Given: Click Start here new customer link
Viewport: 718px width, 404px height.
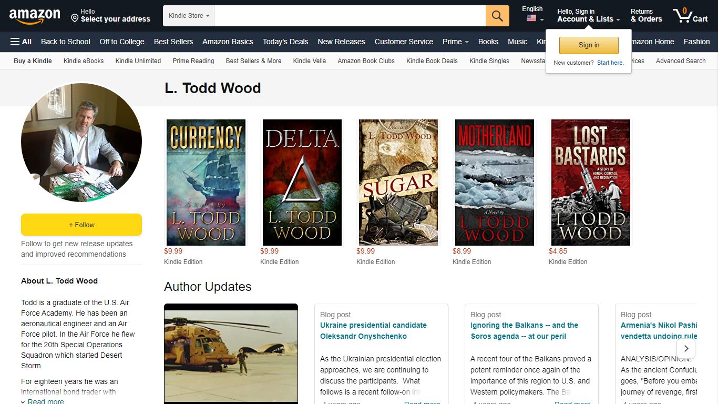Looking at the screenshot, I should 610,63.
